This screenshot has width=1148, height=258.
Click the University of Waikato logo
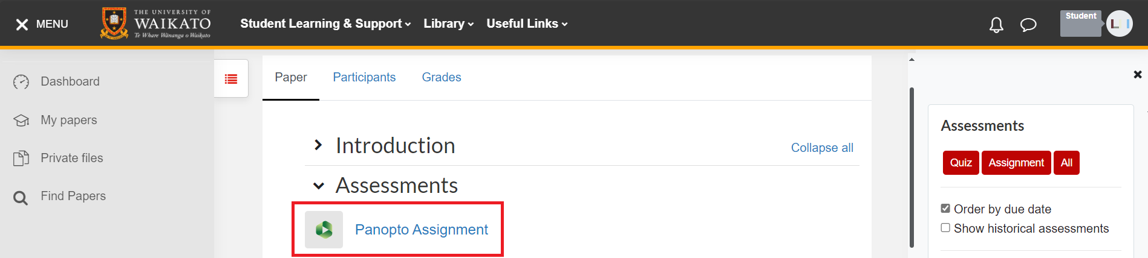(x=156, y=24)
